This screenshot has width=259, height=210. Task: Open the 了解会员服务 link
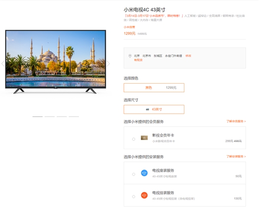pyautogui.click(x=236, y=121)
